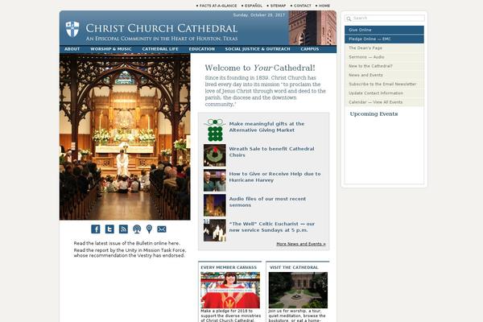Switch to Español version
The width and height of the screenshot is (483, 322).
[254, 6]
